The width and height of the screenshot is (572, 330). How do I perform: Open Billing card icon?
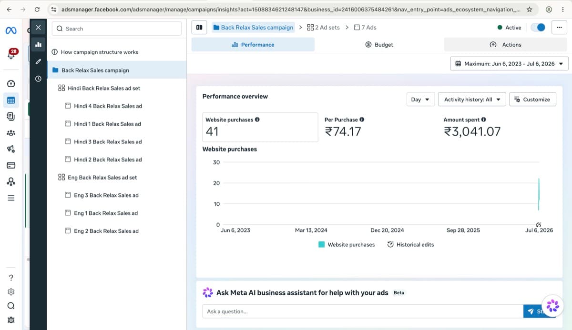point(11,165)
